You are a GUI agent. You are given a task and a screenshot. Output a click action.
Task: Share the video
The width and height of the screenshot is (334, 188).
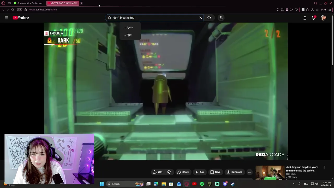coord(183,172)
